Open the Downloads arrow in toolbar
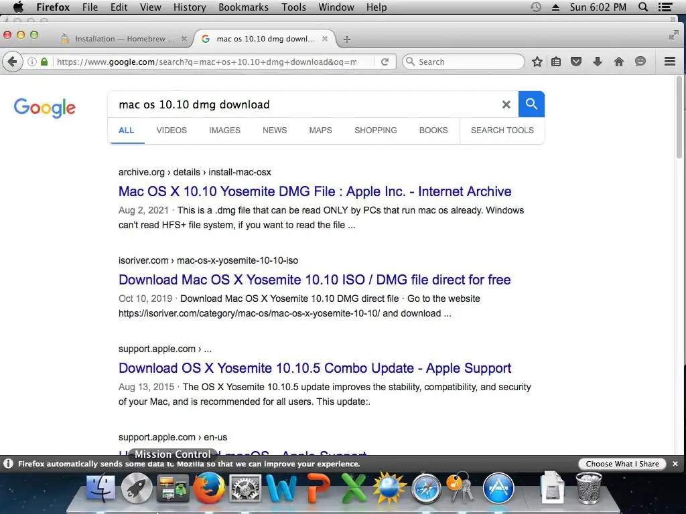The image size is (686, 514). pyautogui.click(x=597, y=62)
